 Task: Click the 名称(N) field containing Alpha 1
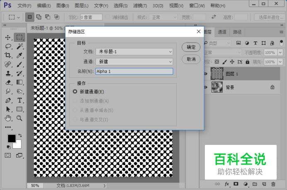pyautogui.click(x=134, y=71)
